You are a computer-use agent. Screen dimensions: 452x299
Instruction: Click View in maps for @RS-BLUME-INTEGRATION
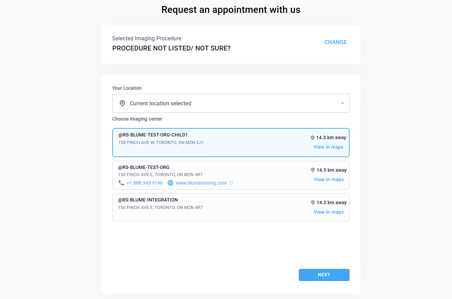tap(329, 212)
